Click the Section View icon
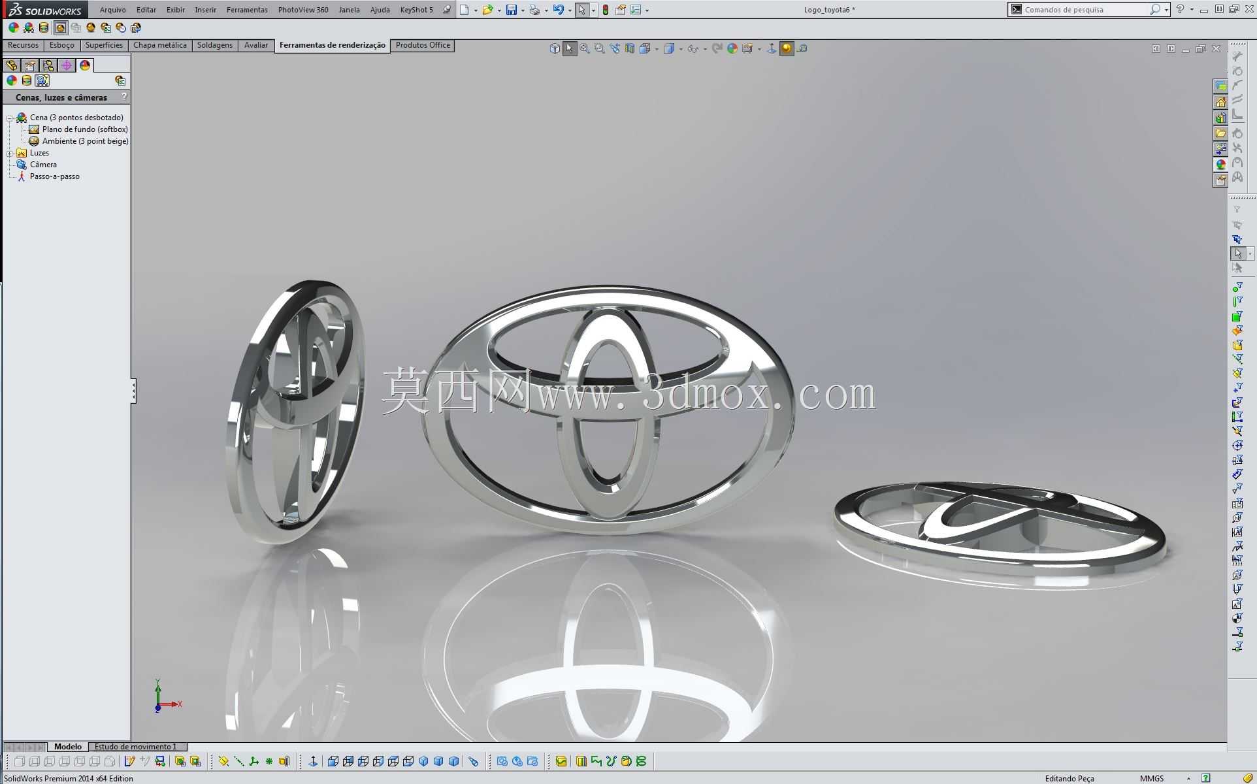The image size is (1257, 784). 630,48
